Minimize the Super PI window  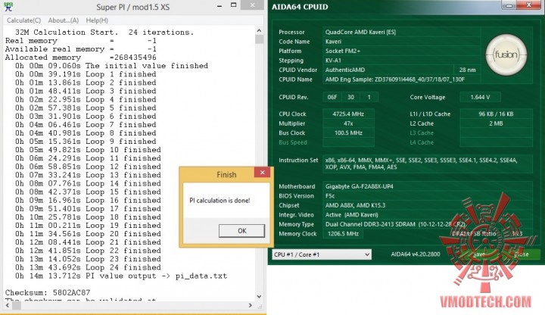click(x=220, y=6)
